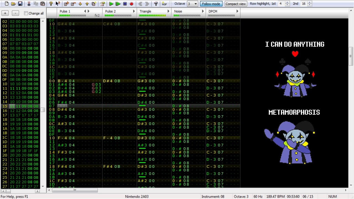Open configuration hammer icon
The height and width of the screenshot is (199, 354).
pos(156,4)
